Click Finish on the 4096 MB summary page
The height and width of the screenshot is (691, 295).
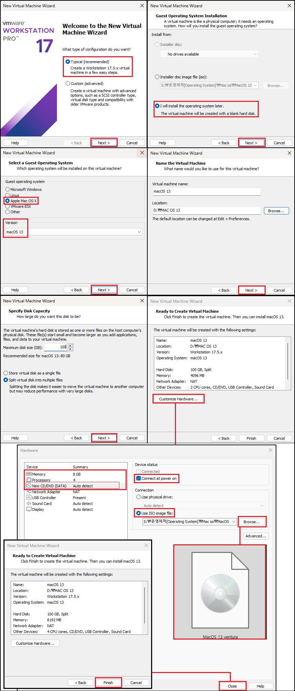pos(251,438)
